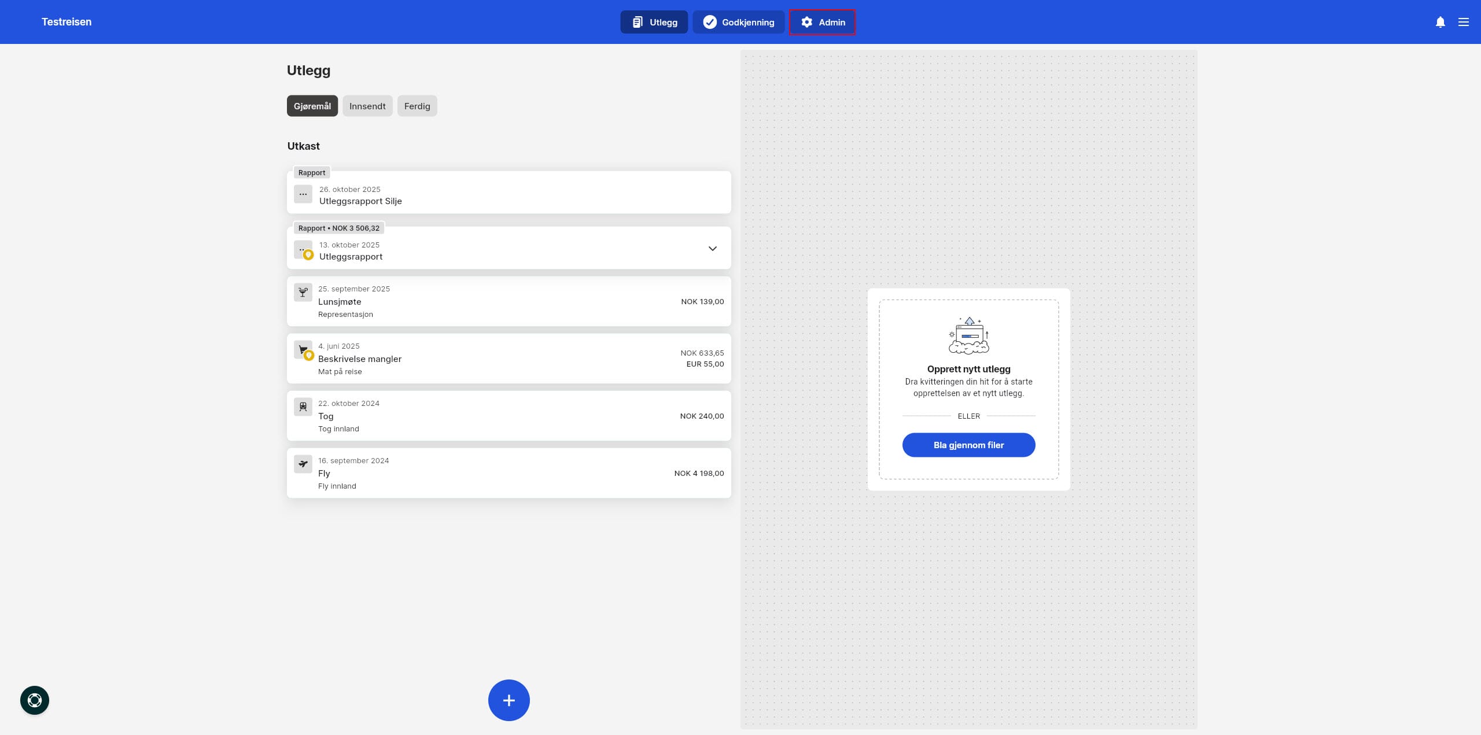Switch to the Innsendt tab

(x=367, y=106)
